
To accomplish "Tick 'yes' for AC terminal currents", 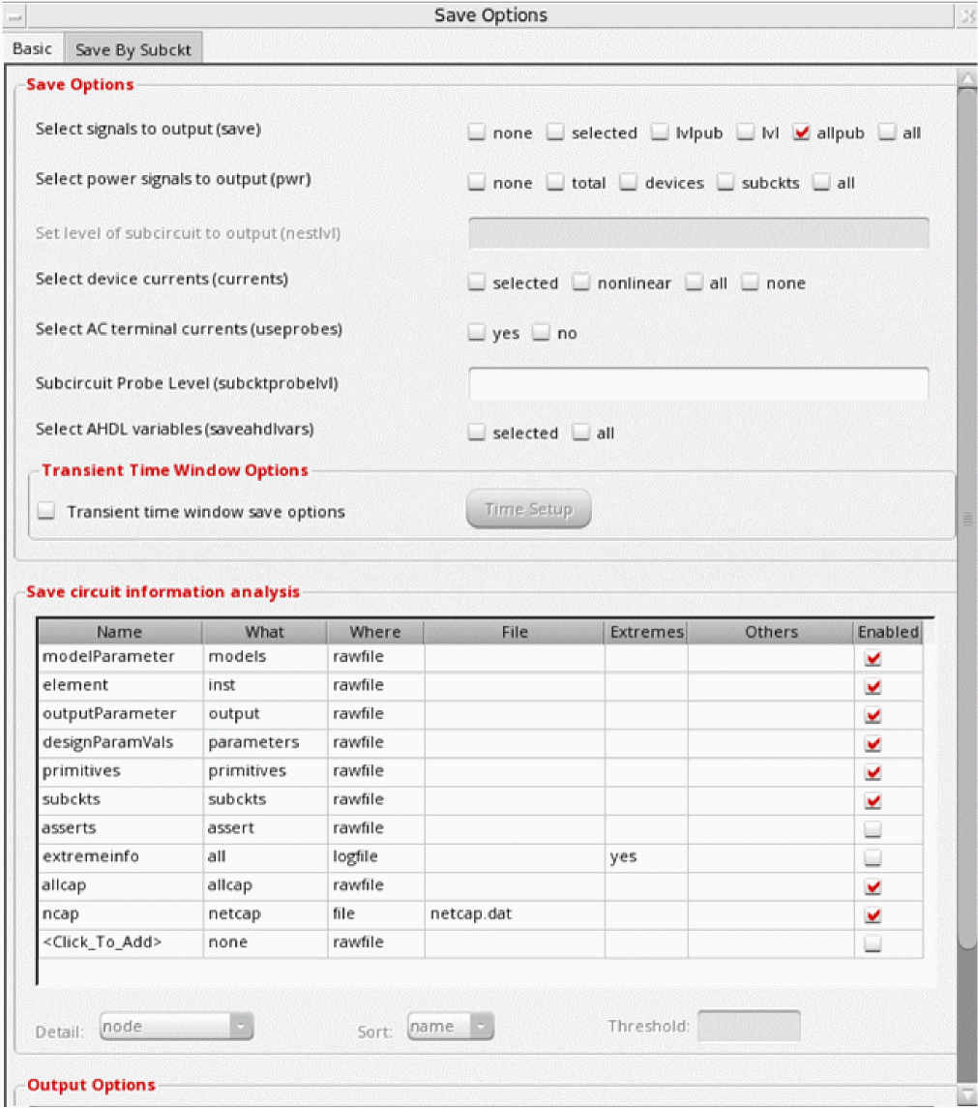I will coord(477,333).
